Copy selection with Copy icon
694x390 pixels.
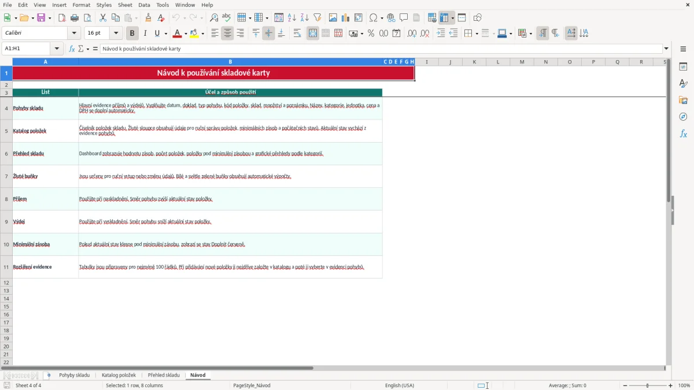pyautogui.click(x=116, y=18)
